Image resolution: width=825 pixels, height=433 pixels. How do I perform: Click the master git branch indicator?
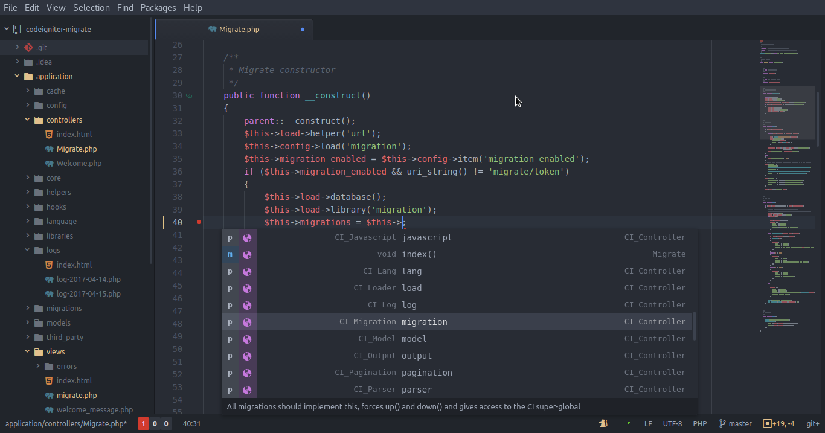pyautogui.click(x=735, y=423)
